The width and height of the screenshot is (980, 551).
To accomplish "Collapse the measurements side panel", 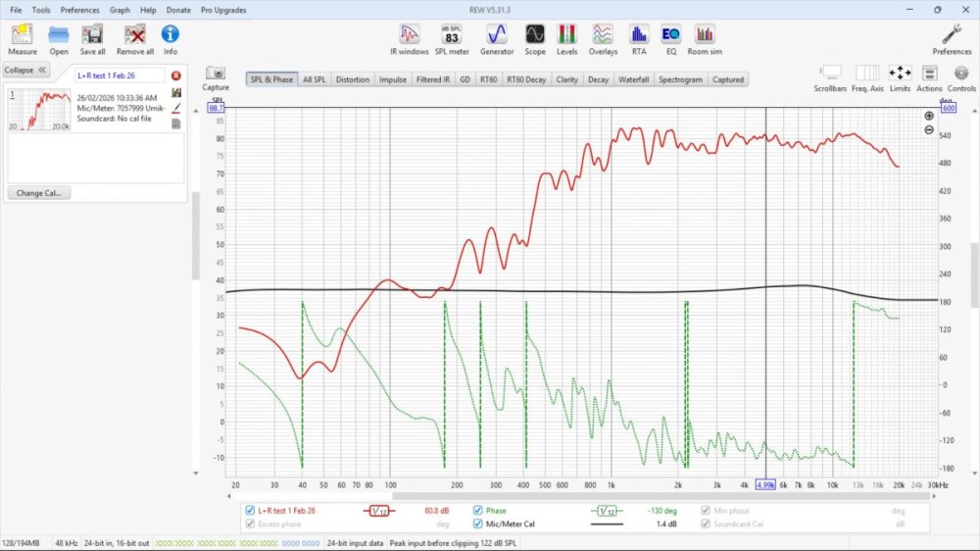I will click(24, 71).
